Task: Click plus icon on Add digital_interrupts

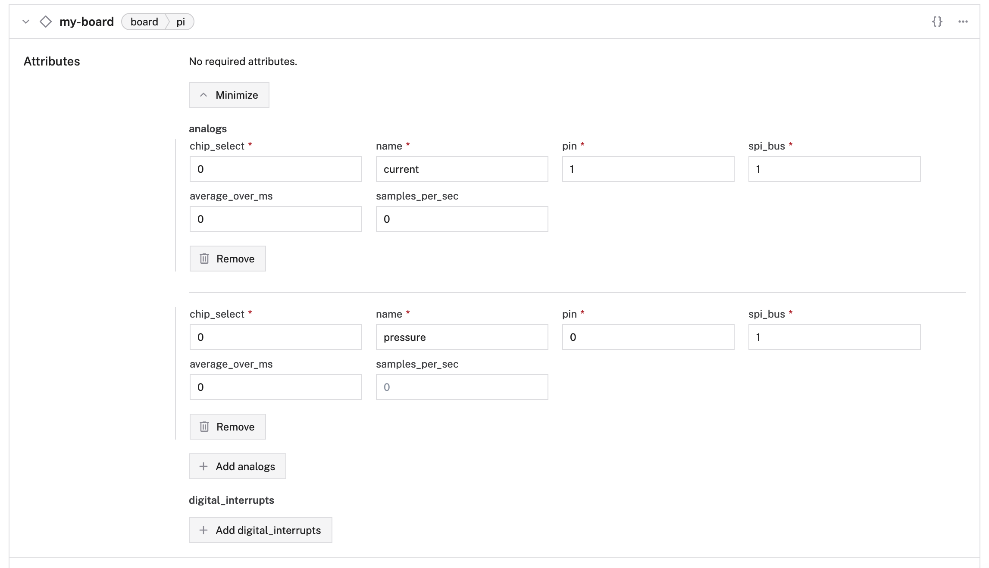Action: click(x=203, y=530)
